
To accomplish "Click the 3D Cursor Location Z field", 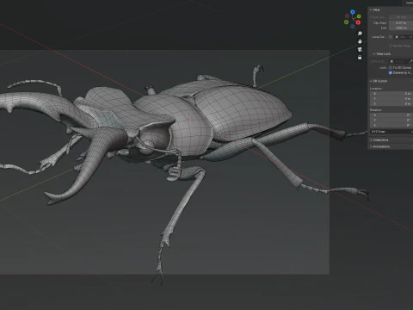I will point(391,104).
